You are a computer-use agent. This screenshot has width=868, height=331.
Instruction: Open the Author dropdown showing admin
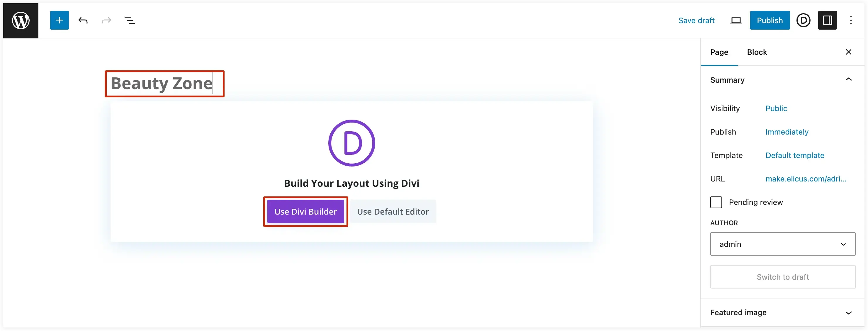click(783, 244)
